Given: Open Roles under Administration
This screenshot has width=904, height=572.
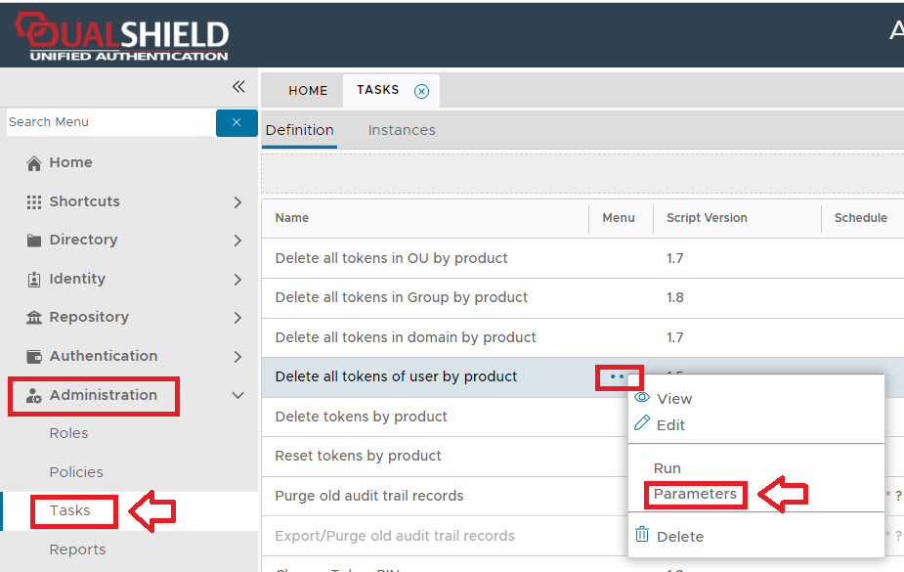Looking at the screenshot, I should [x=68, y=434].
